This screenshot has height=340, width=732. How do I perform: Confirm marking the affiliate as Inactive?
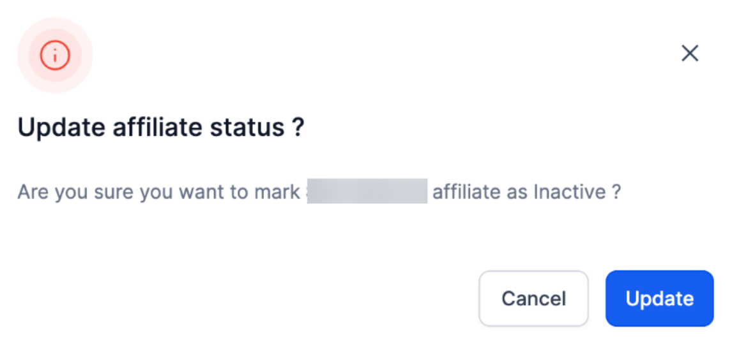click(659, 299)
